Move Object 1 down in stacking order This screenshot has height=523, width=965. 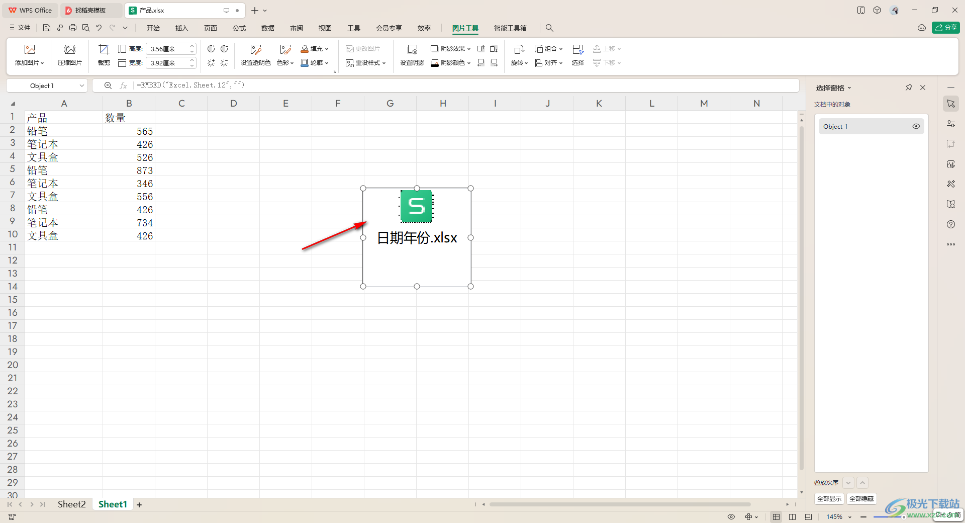[x=848, y=483]
